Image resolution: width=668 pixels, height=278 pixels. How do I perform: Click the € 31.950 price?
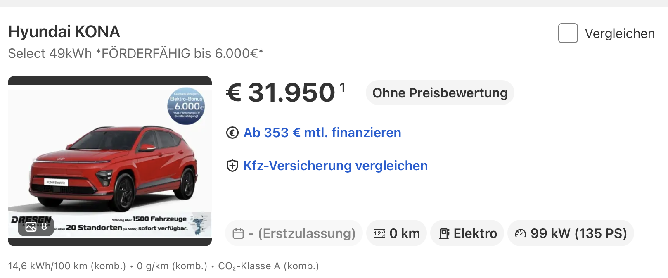tap(281, 93)
